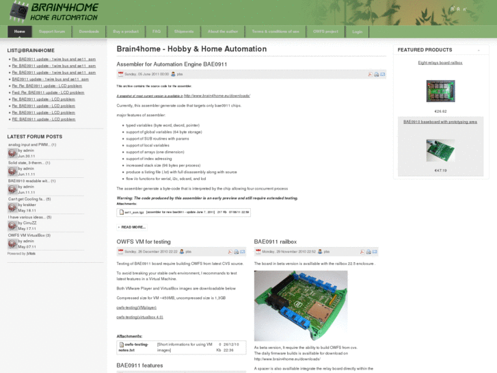Open 'BAE0911 update - 1wire bus' message without Re
This screenshot has height=373, width=497.
51,79
